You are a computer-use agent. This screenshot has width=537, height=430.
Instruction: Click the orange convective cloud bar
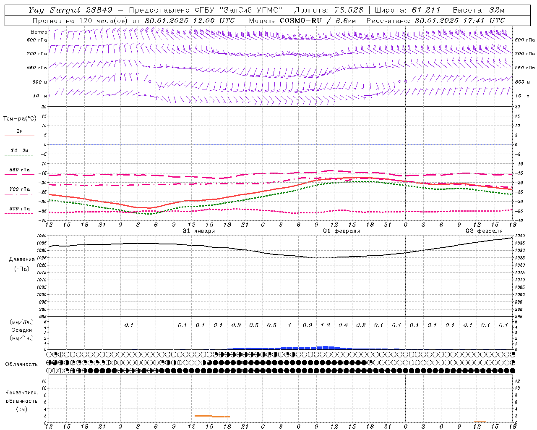[x=212, y=416]
